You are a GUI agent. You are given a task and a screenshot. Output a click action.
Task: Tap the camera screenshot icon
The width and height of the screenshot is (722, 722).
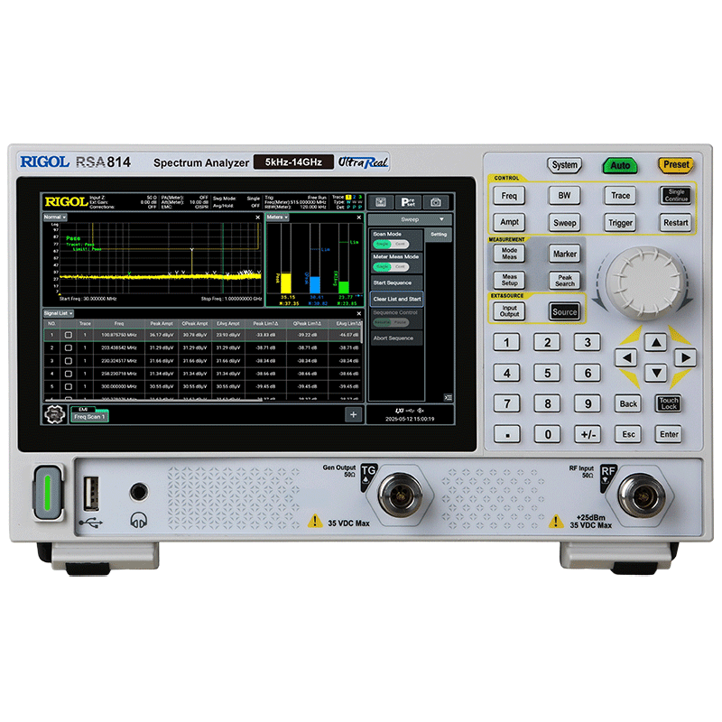coord(436,201)
